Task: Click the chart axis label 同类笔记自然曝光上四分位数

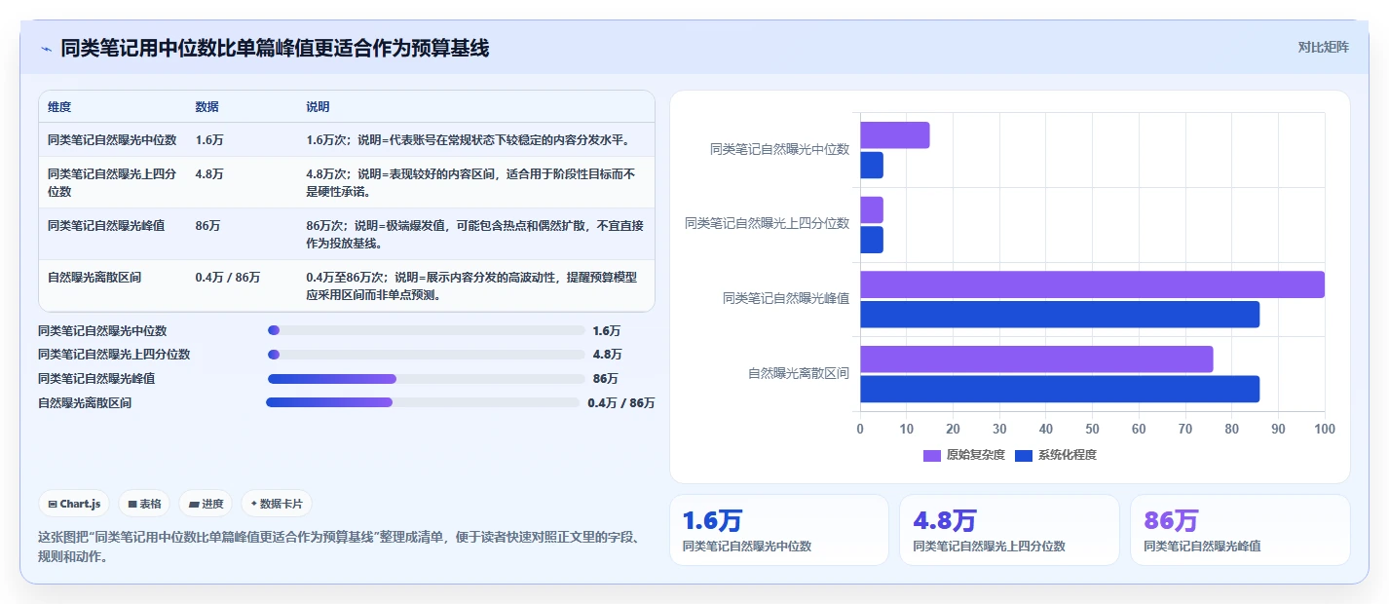Action: 768,223
